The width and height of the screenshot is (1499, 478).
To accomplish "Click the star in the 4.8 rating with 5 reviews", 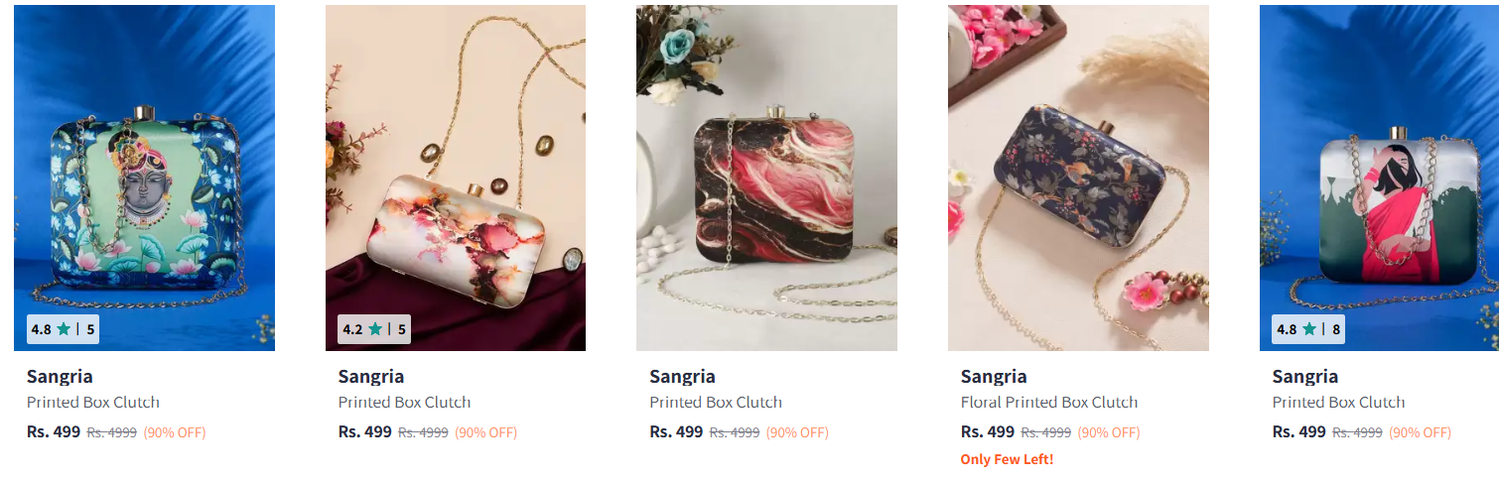I will click(64, 329).
